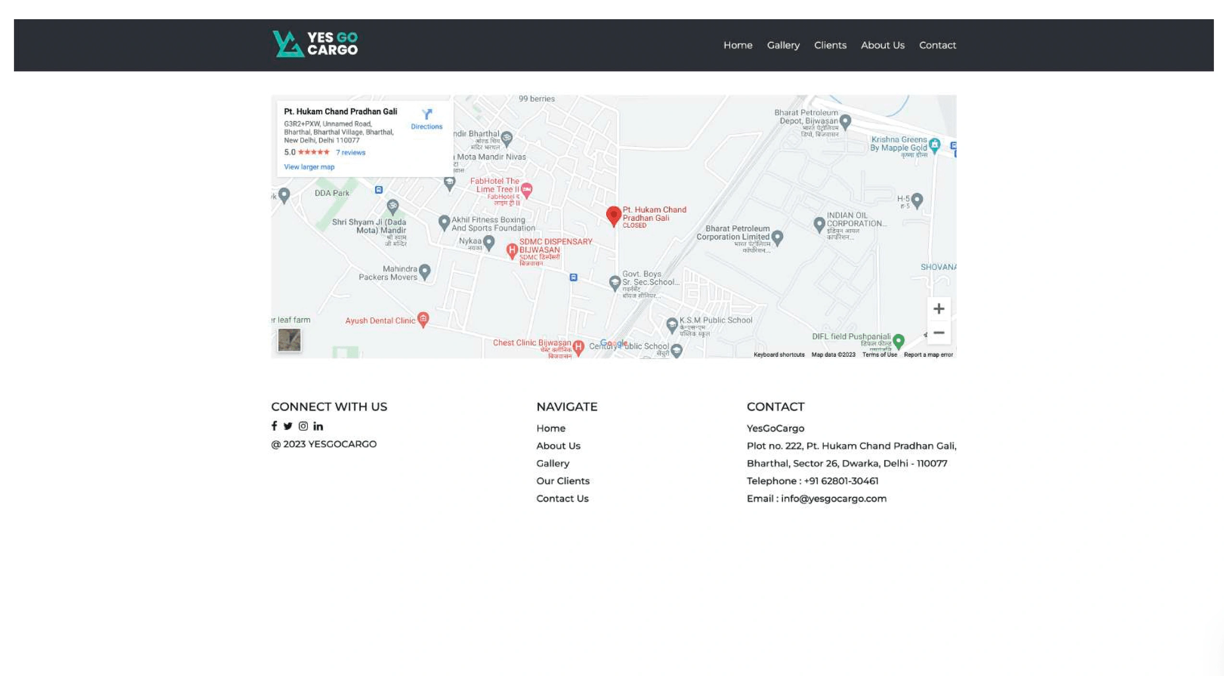Open Gallery in the top navigation

(x=783, y=45)
